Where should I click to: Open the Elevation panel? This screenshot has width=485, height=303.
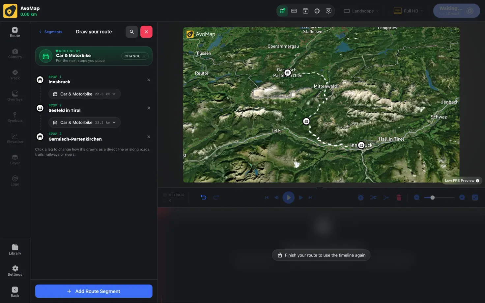tap(15, 138)
